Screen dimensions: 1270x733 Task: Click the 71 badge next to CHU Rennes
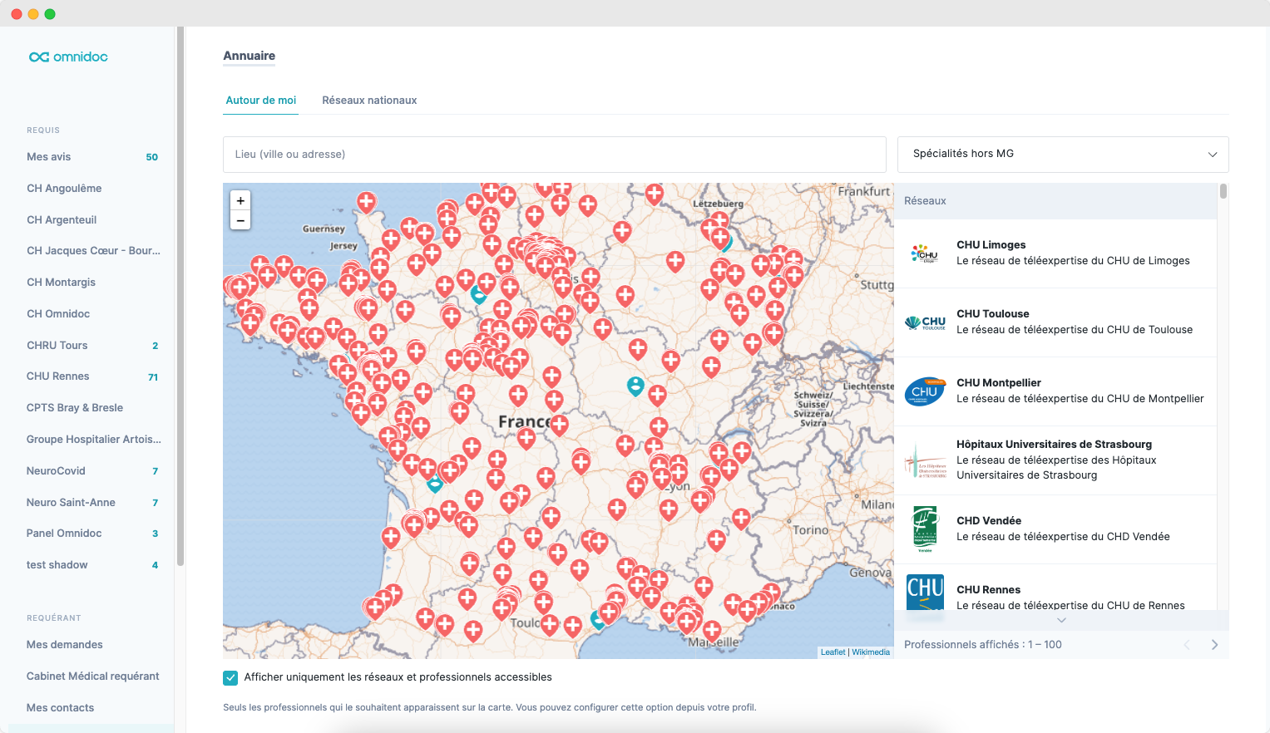[153, 377]
